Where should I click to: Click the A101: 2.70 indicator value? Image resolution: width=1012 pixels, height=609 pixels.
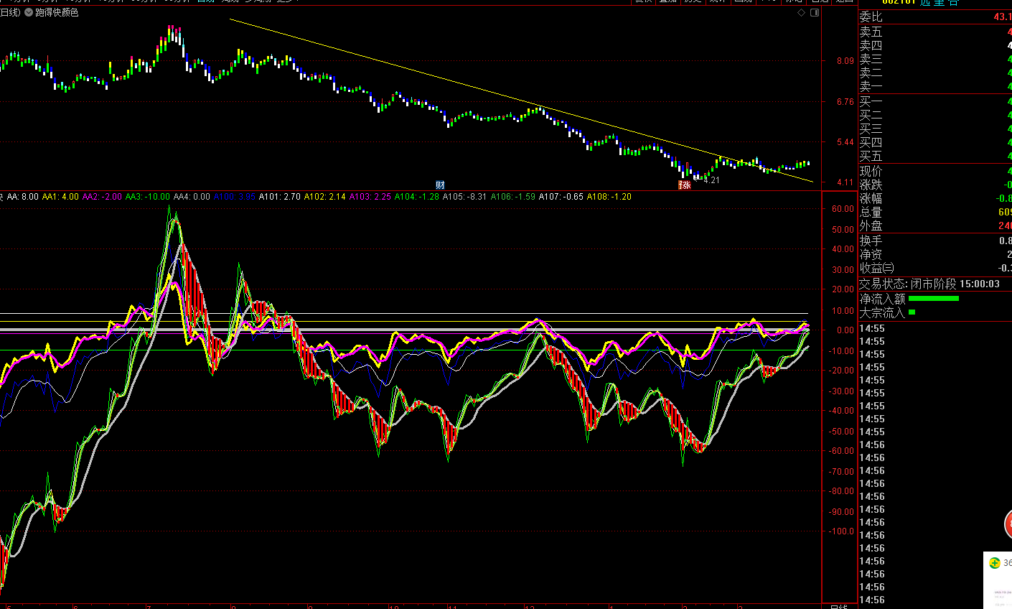280,196
